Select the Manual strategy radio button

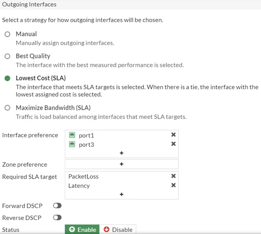7,34
